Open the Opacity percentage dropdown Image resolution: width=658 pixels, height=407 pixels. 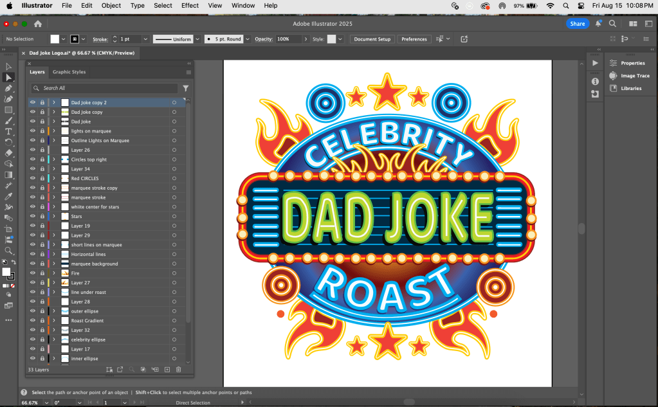pos(306,39)
